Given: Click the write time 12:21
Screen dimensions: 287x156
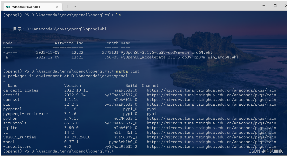Looking at the screenshot, I should click(77, 57).
